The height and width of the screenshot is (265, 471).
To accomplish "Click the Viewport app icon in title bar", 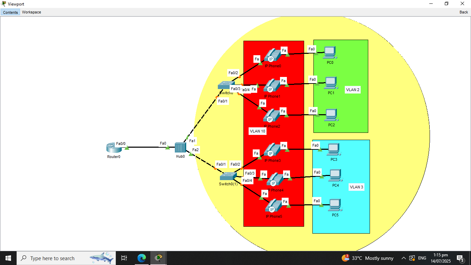I will (x=4, y=4).
